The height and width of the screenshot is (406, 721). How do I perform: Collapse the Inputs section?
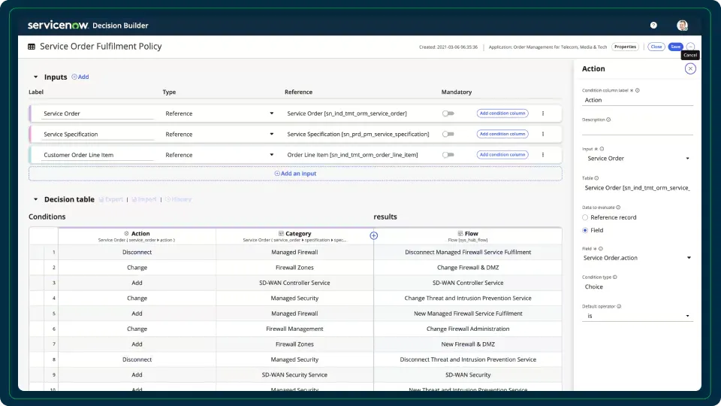click(35, 77)
